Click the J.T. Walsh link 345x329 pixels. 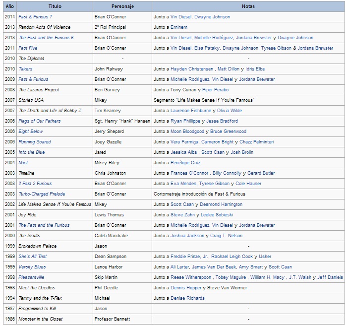(300, 277)
